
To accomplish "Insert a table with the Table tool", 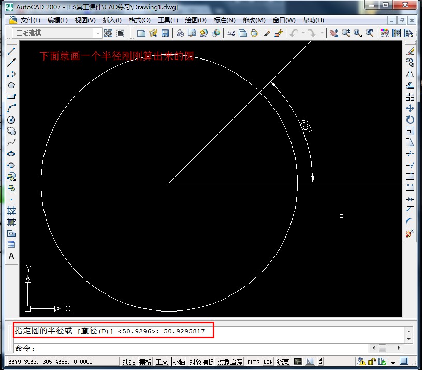I will point(11,245).
